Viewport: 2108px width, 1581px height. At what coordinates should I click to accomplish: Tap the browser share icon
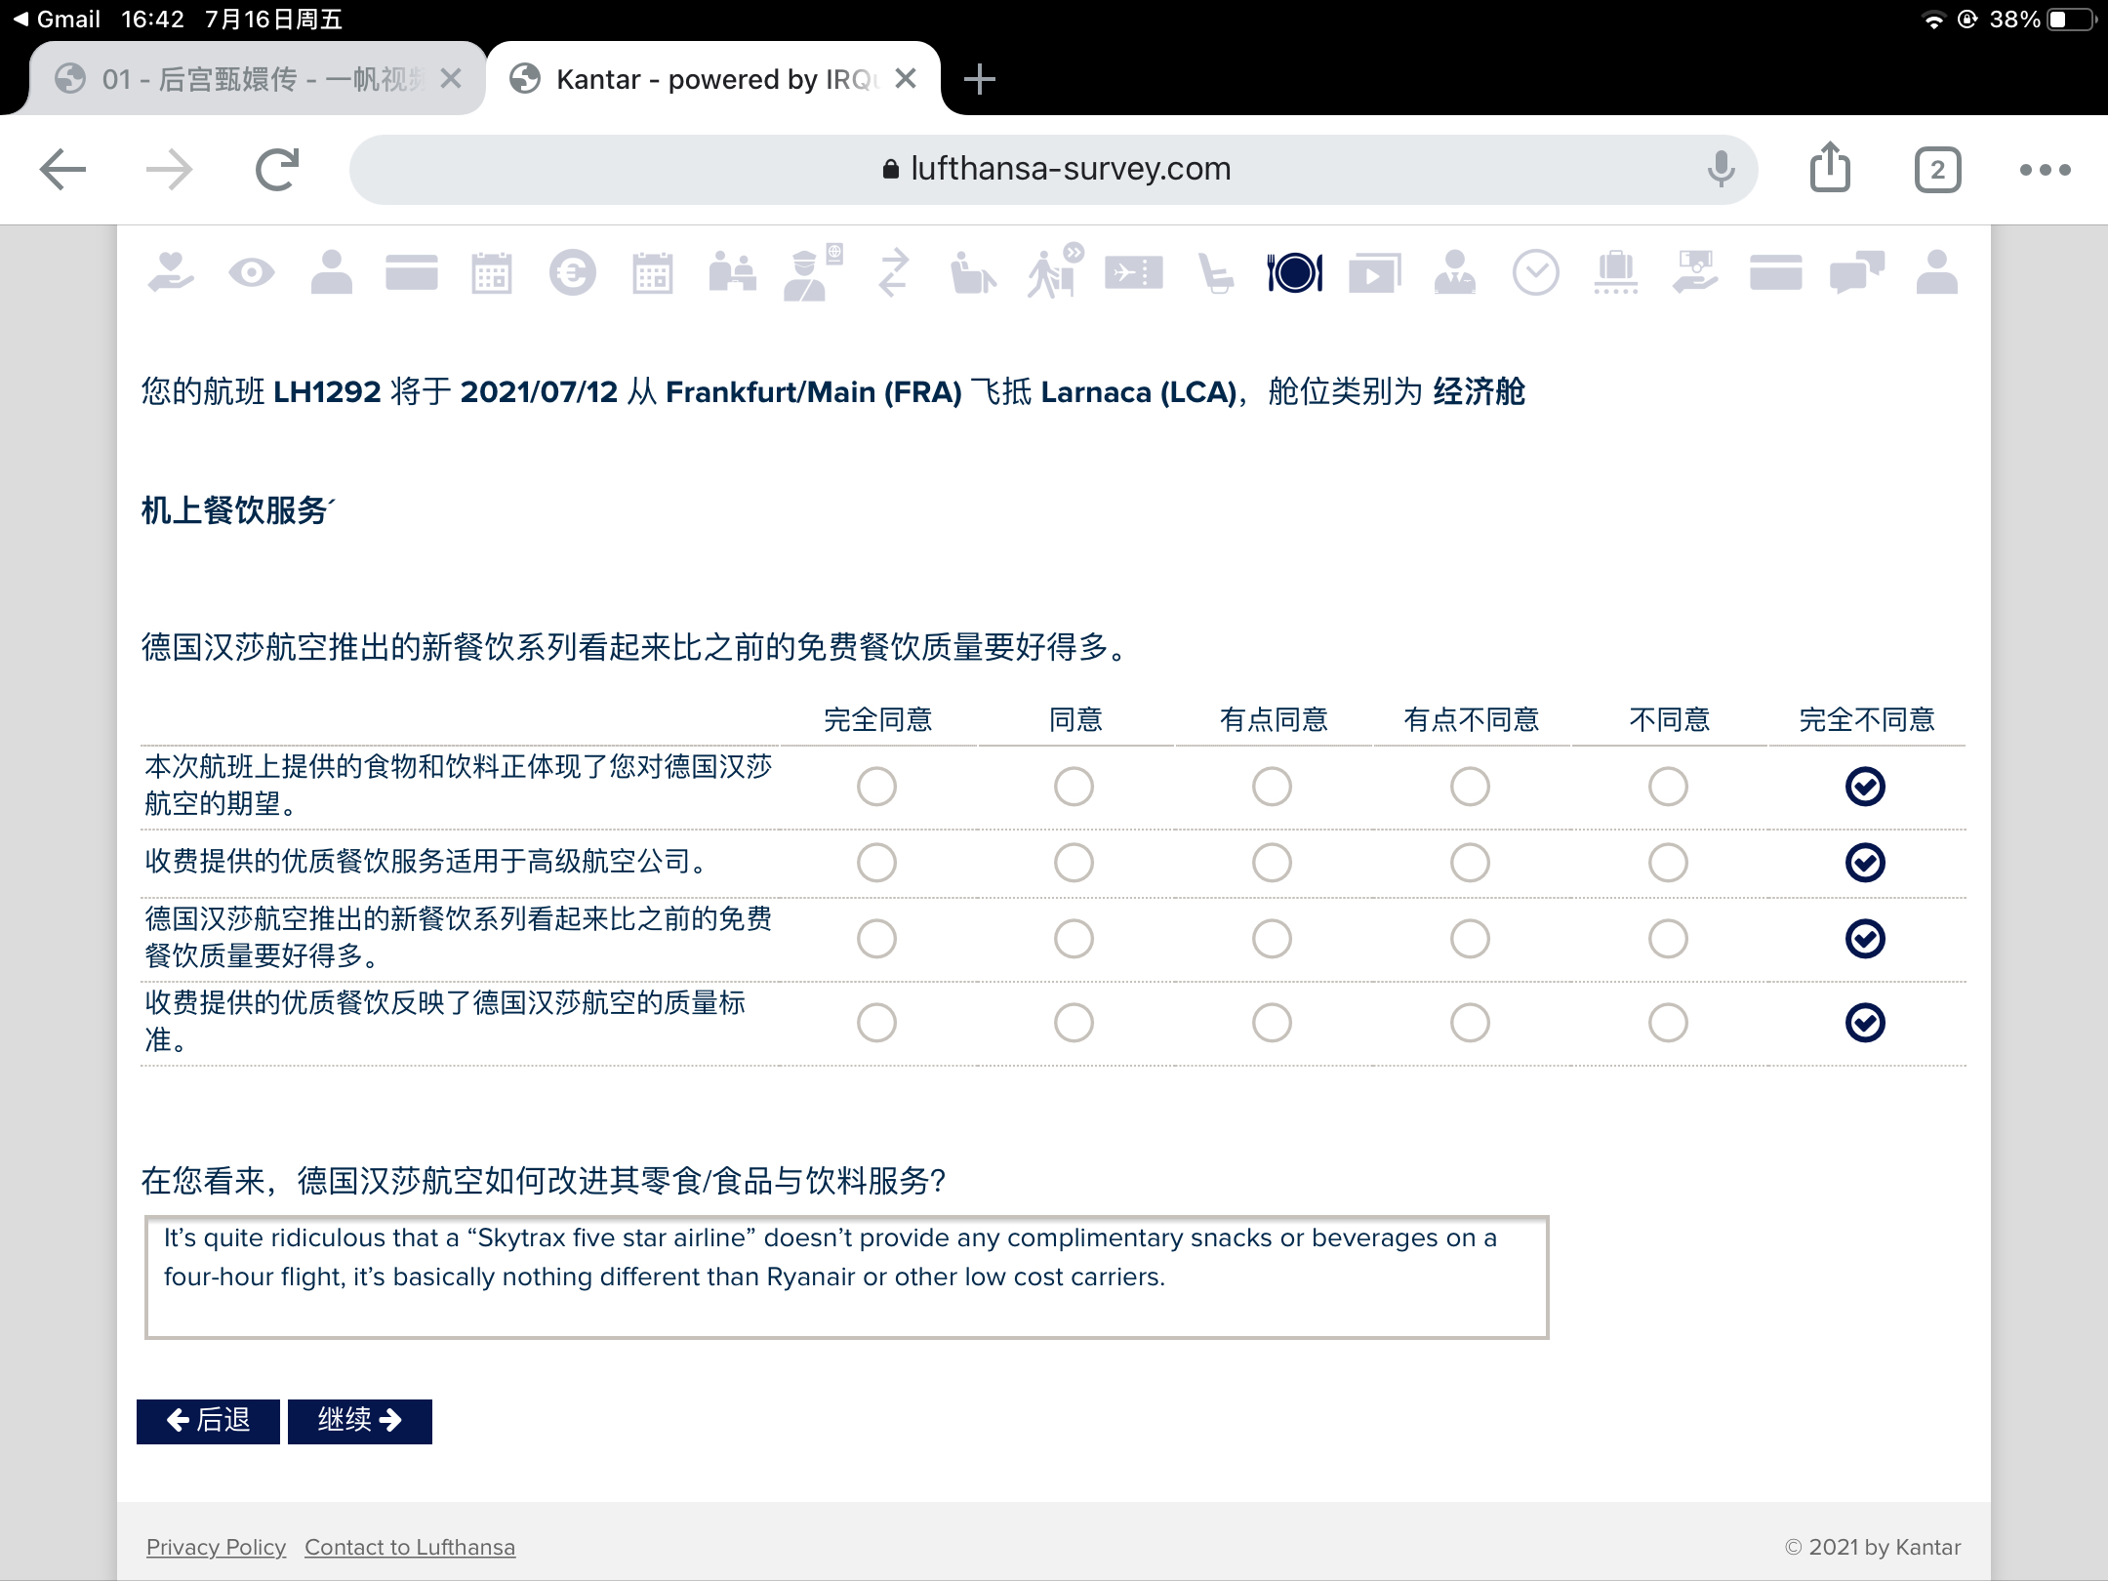pos(1830,167)
